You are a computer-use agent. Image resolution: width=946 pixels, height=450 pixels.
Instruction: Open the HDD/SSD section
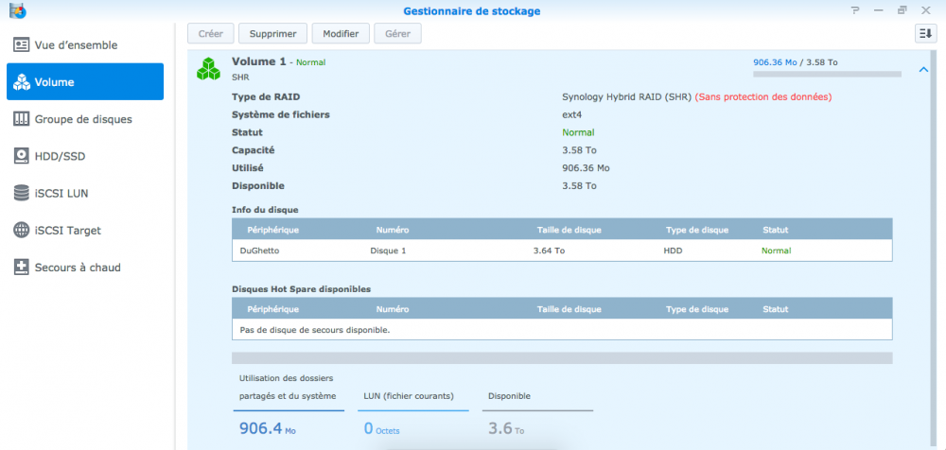coord(60,156)
